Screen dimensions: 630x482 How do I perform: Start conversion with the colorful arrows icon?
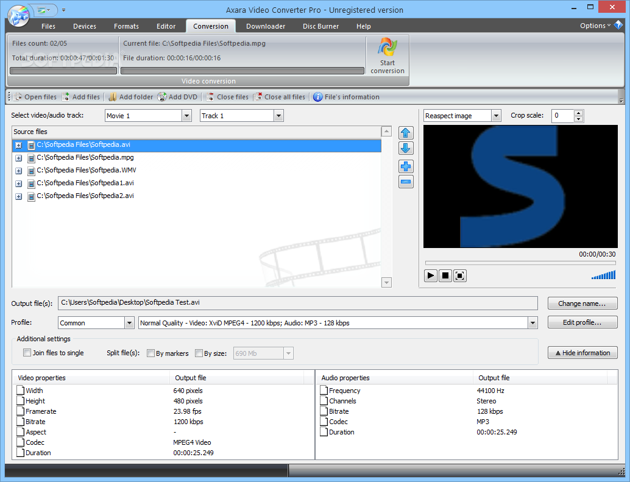pyautogui.click(x=388, y=48)
